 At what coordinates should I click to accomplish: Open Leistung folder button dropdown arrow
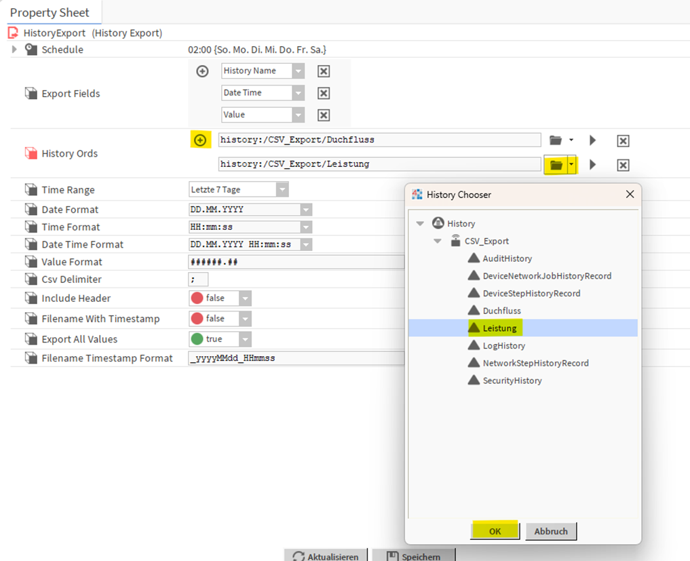(x=572, y=165)
